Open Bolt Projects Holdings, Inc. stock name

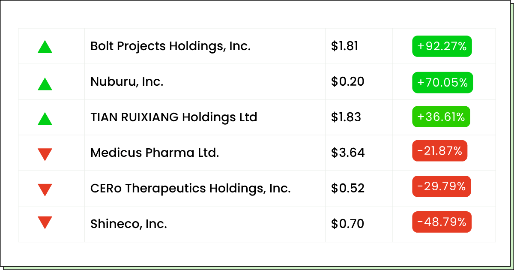(170, 46)
